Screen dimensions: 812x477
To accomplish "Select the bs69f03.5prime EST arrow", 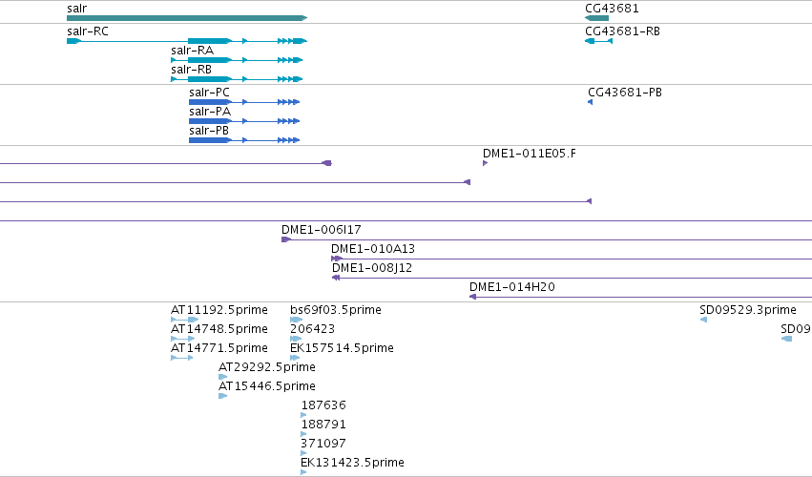I will pos(296,320).
